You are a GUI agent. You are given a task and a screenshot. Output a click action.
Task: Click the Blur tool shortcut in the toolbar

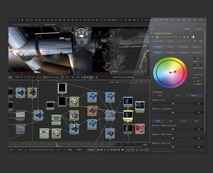coord(89,20)
